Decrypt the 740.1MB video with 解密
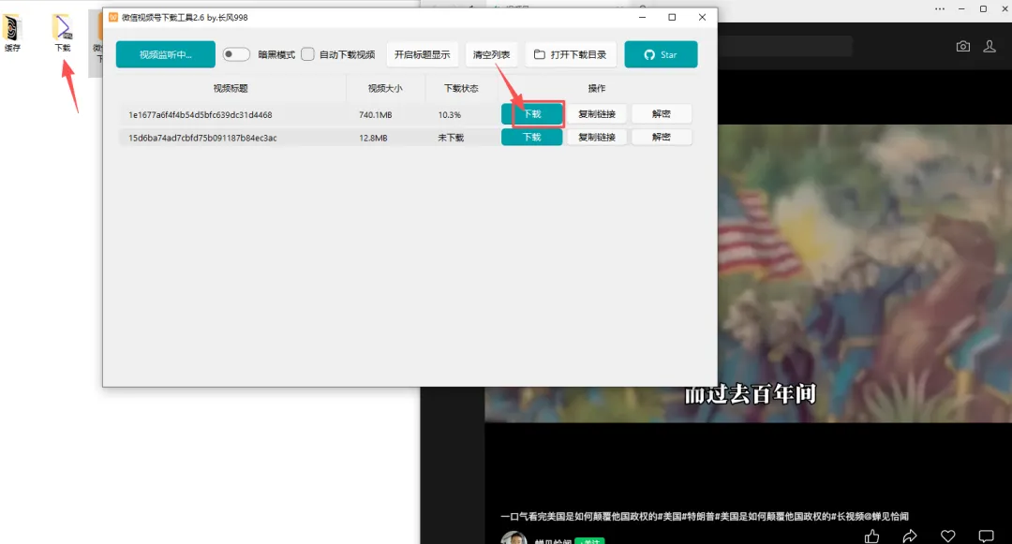1012x544 pixels. click(x=661, y=114)
